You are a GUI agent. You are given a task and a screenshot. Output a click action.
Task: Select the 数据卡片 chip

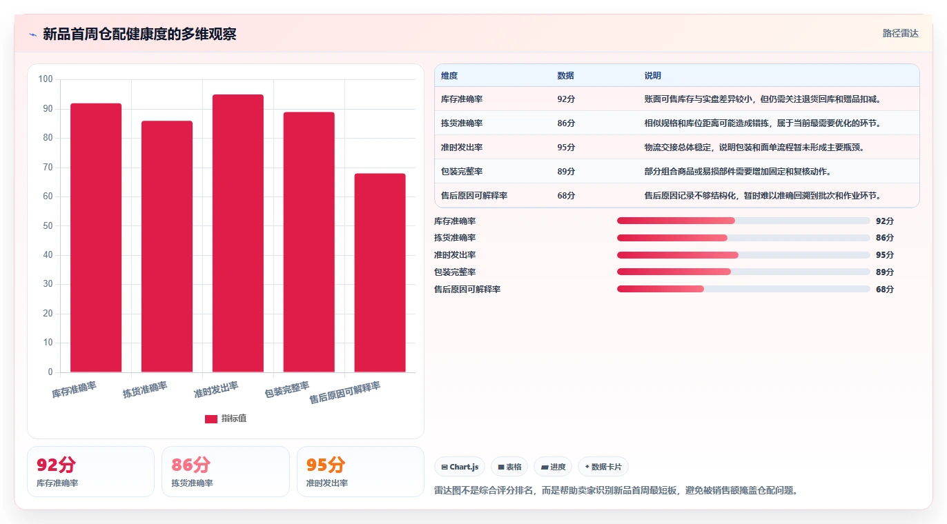pos(603,467)
